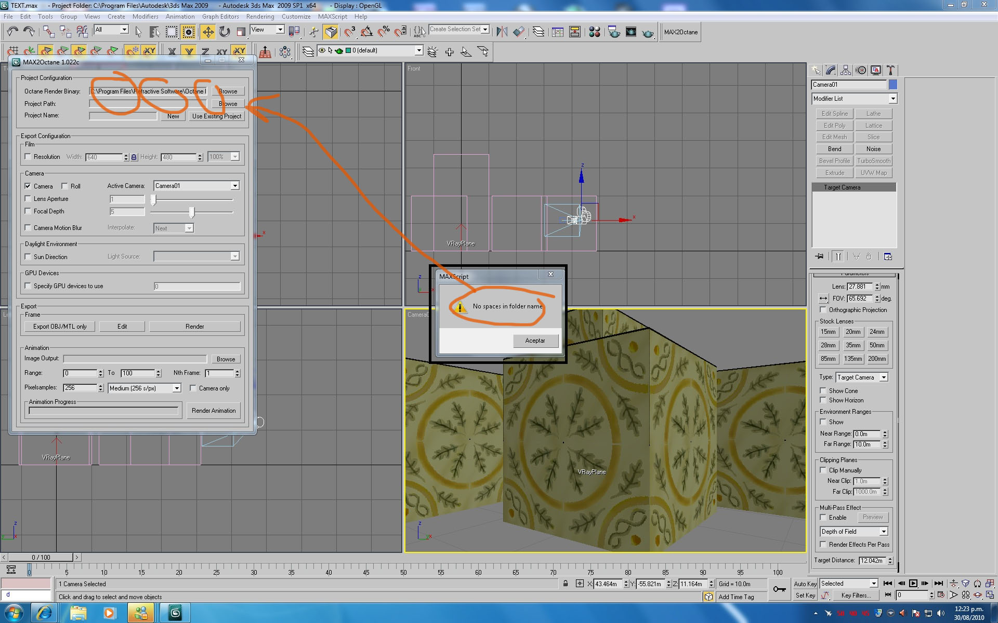Check Orthographic Projection option

tap(823, 310)
